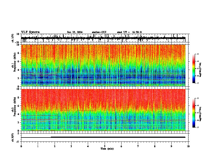Click the "VLF Spectra" title text

[30, 32]
